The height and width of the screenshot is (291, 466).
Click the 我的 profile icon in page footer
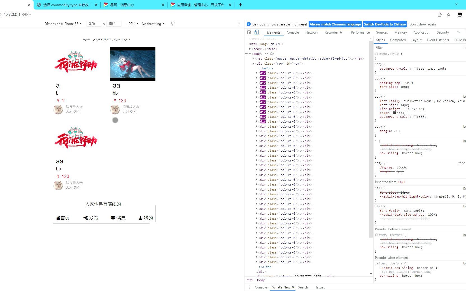[x=140, y=218]
